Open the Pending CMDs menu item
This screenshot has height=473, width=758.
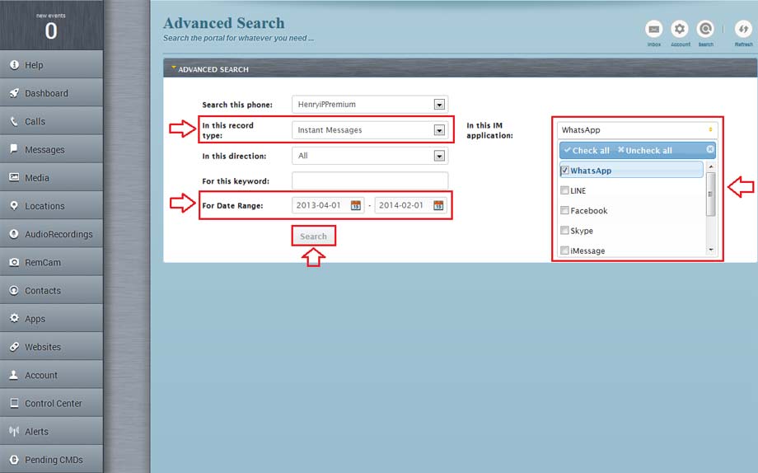pyautogui.click(x=51, y=460)
